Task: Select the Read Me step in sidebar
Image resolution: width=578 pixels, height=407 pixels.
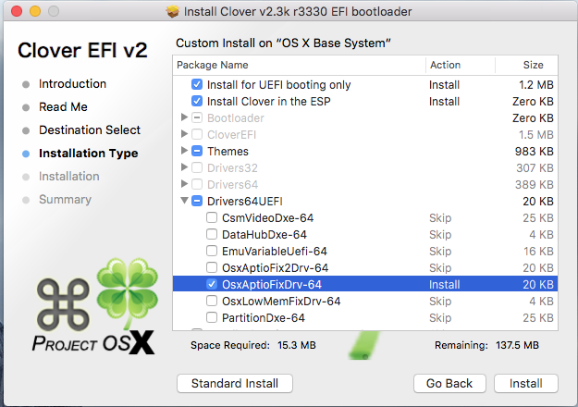Action: pos(63,107)
